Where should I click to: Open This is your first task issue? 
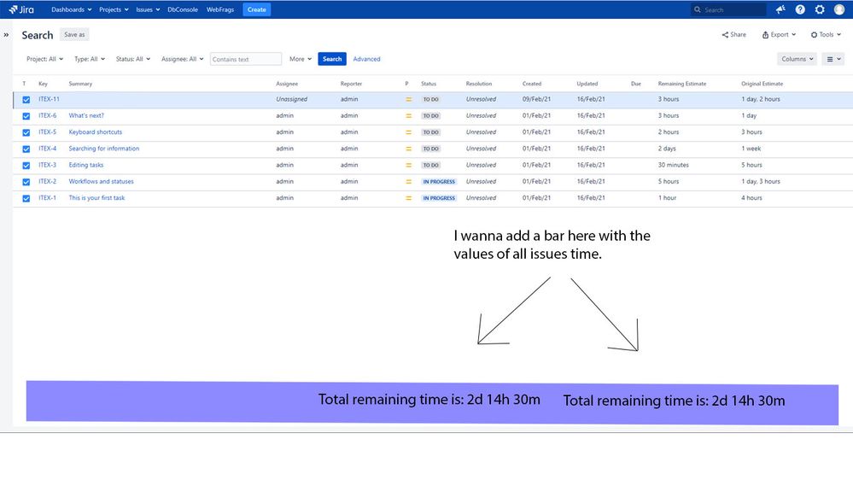click(x=96, y=197)
